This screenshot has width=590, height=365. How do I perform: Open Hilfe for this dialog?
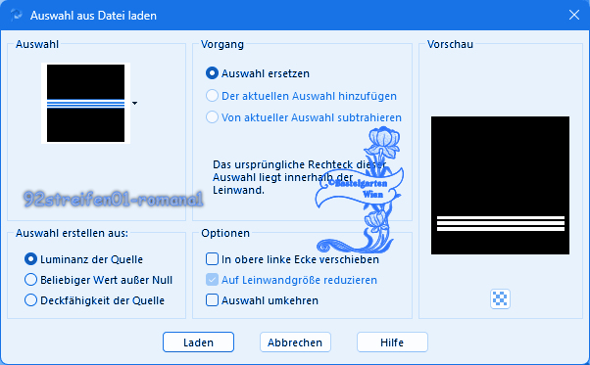pos(392,342)
